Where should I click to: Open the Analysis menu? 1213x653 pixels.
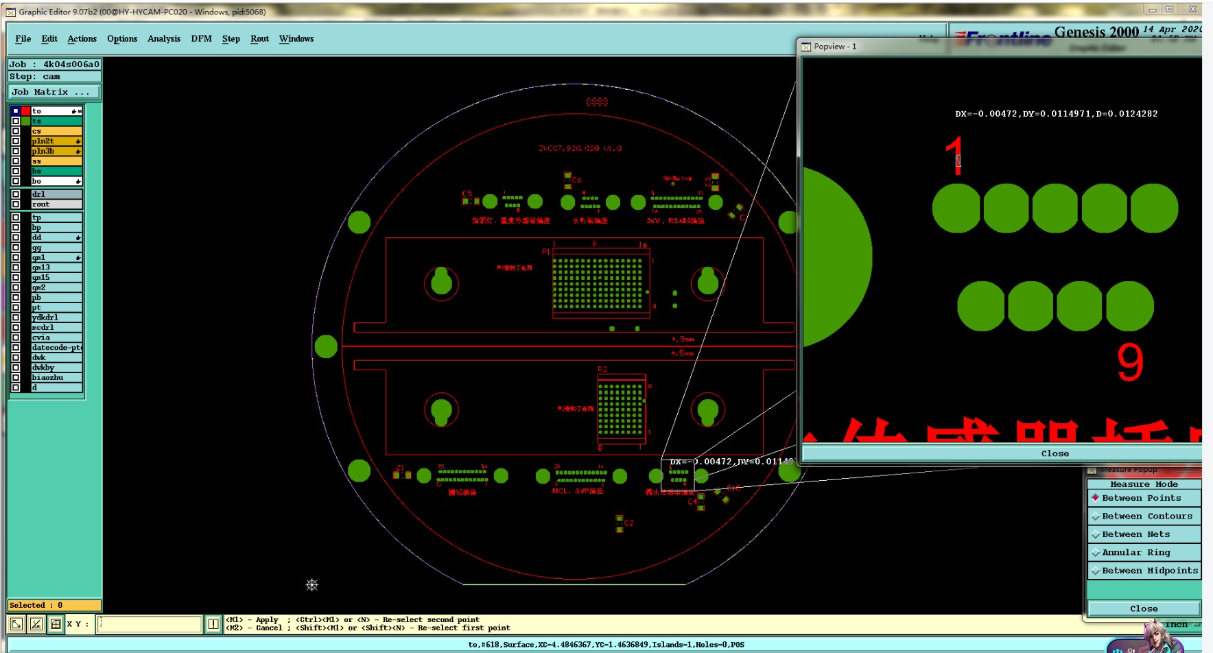click(164, 38)
